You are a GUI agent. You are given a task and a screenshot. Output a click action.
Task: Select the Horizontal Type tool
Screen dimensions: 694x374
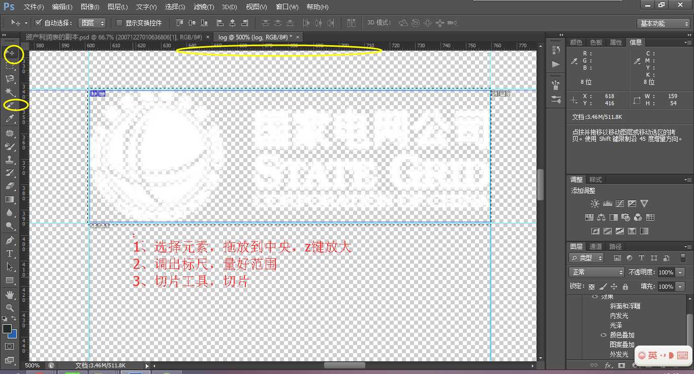(10, 253)
